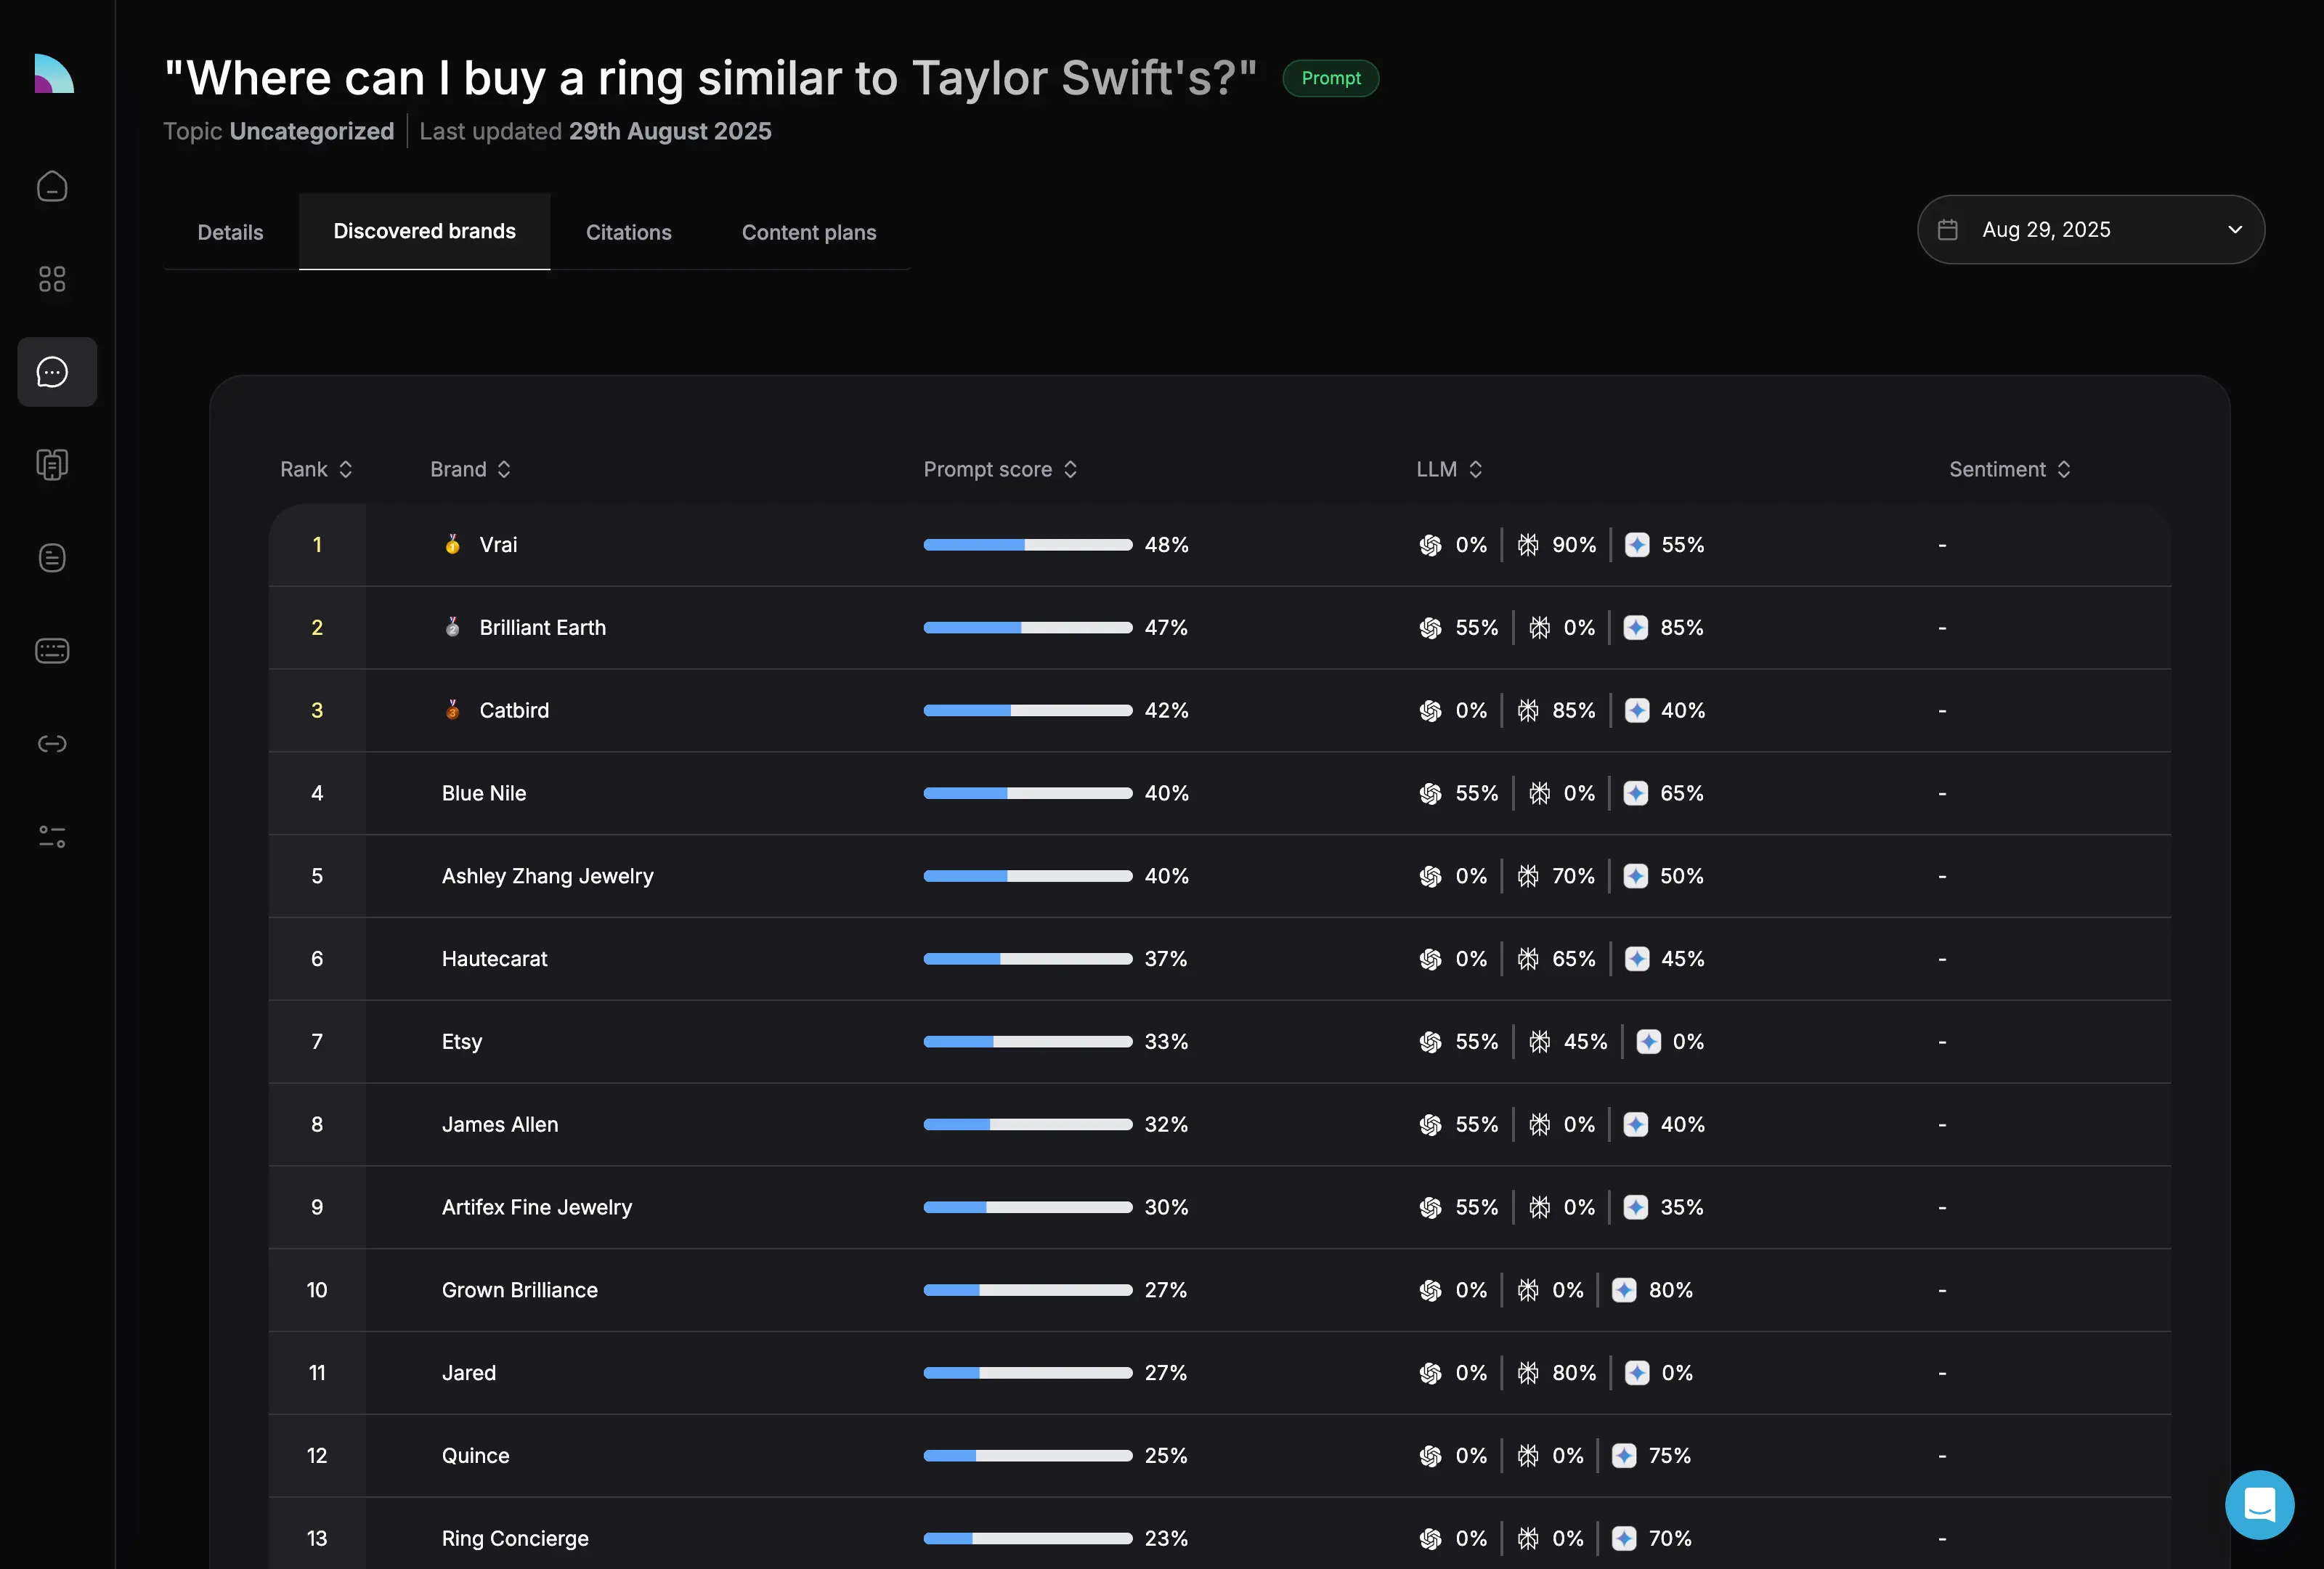Click Hautecarat's 37% prompt score bar

coord(1027,959)
